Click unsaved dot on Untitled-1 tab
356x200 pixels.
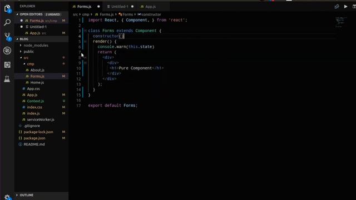pos(132,7)
